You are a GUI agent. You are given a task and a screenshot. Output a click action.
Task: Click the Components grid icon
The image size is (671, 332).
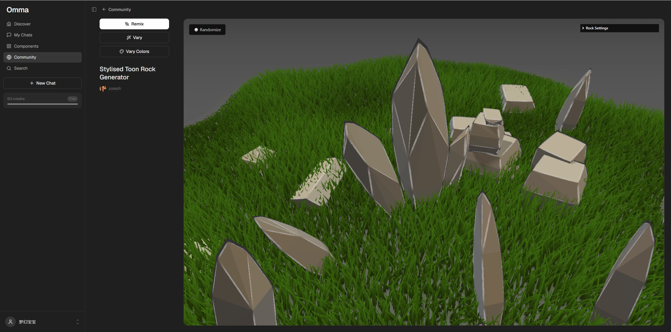[x=9, y=46]
